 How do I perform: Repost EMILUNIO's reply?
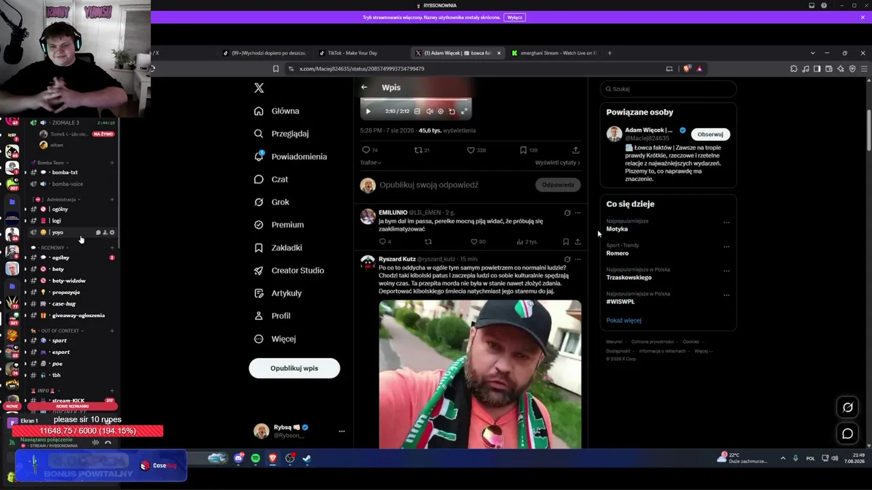[x=428, y=242]
